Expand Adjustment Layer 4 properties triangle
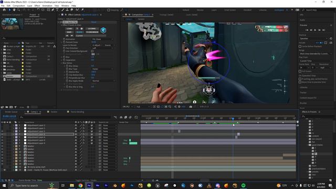This screenshot has width=336, height=189. pyautogui.click(x=13, y=134)
